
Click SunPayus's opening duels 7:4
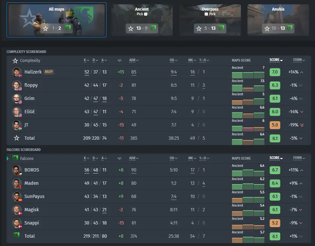(174, 197)
